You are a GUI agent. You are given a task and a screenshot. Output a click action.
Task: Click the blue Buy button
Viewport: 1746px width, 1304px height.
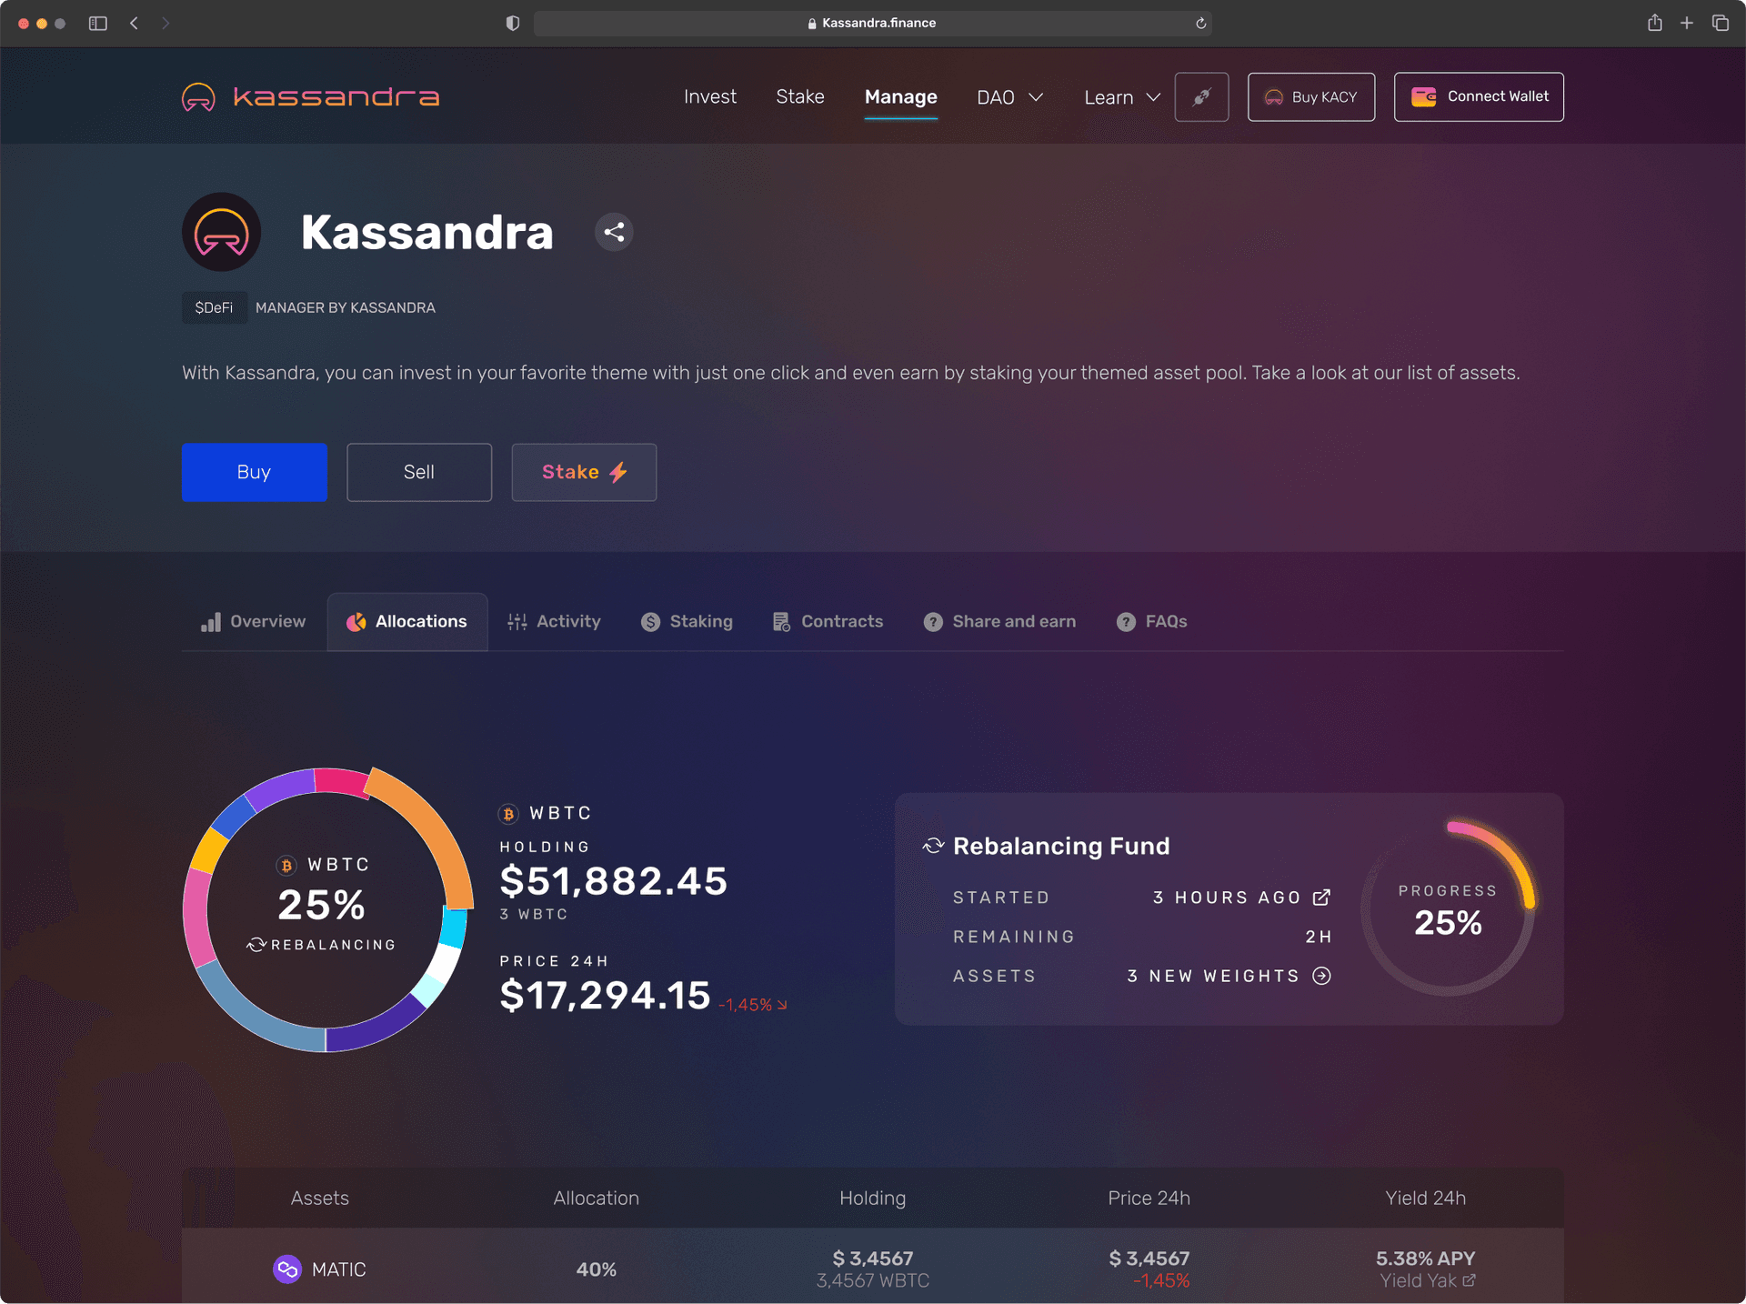coord(255,472)
